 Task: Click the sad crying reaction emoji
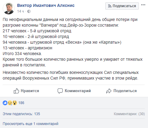click(10, 103)
